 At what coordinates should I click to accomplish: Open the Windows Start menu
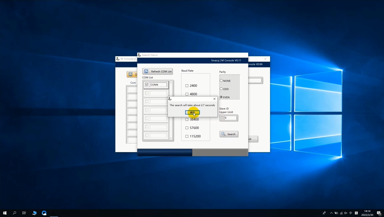click(5, 213)
